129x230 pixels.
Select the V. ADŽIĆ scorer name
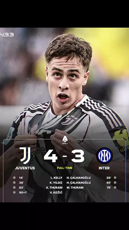(x=56, y=193)
